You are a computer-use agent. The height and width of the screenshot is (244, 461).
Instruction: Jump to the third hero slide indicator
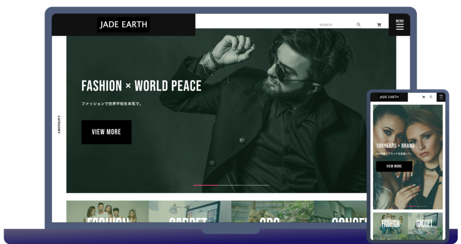tap(257, 185)
